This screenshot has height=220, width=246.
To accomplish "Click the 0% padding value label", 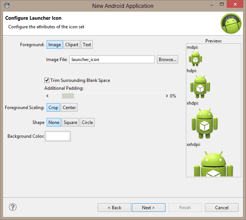I will [x=173, y=96].
